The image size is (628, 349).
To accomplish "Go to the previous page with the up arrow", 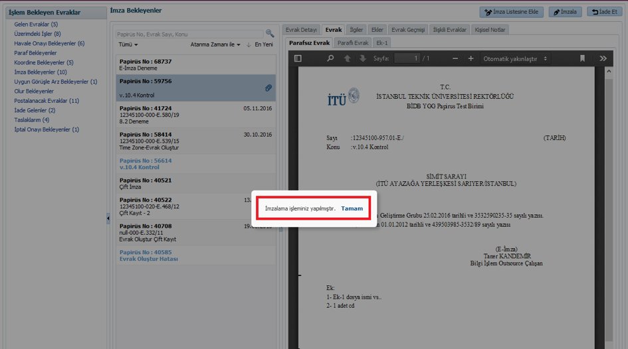I will click(348, 58).
